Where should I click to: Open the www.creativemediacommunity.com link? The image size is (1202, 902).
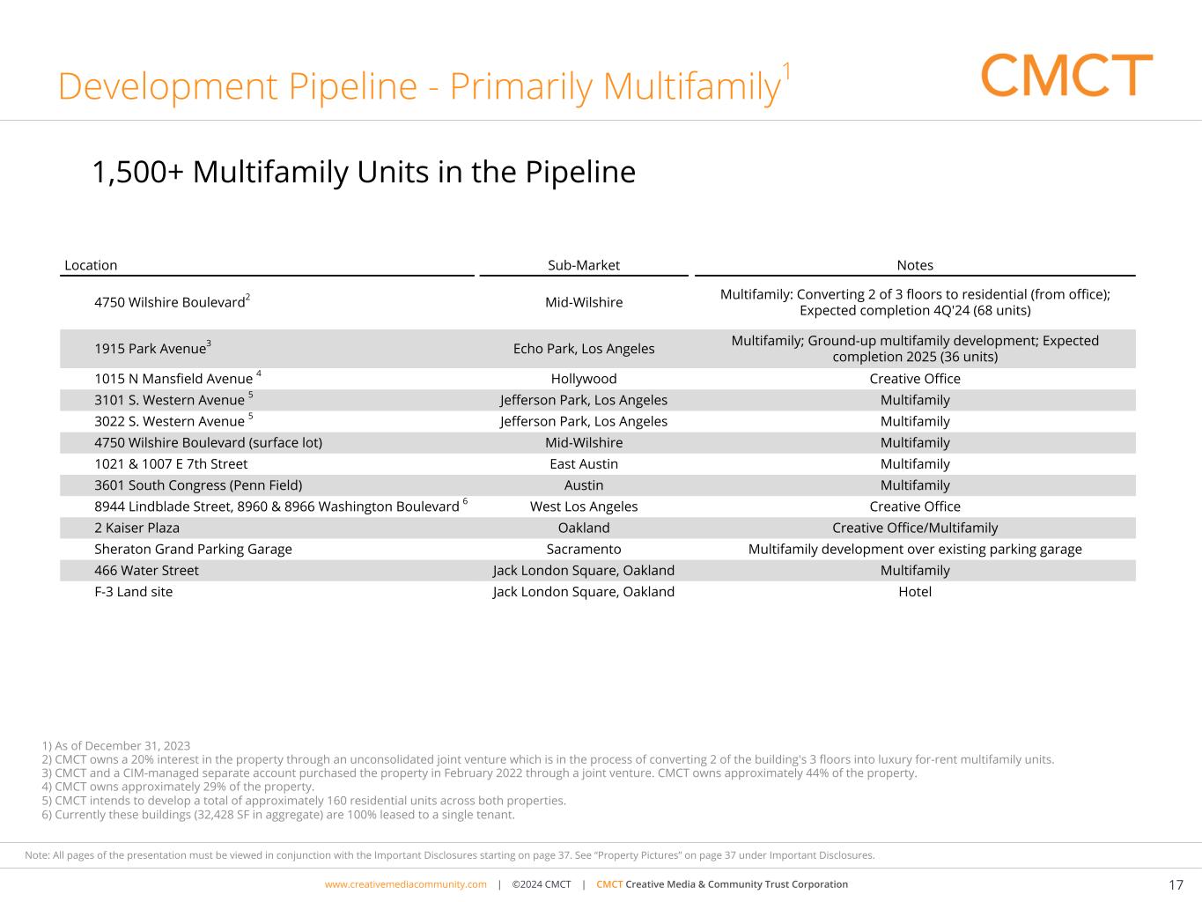point(405,884)
